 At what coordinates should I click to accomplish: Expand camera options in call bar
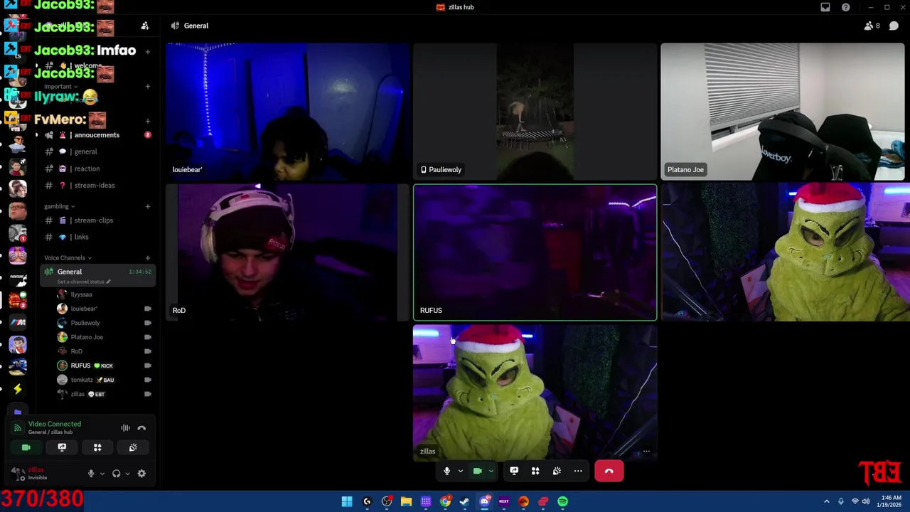491,471
